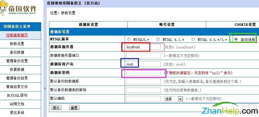
Task: Switch to the 帐号设置 tab
Action: point(167,24)
